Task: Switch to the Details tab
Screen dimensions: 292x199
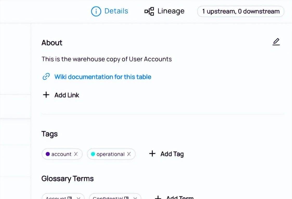Action: pyautogui.click(x=109, y=11)
